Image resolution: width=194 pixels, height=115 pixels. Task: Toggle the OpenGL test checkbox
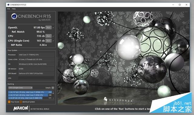53,27
